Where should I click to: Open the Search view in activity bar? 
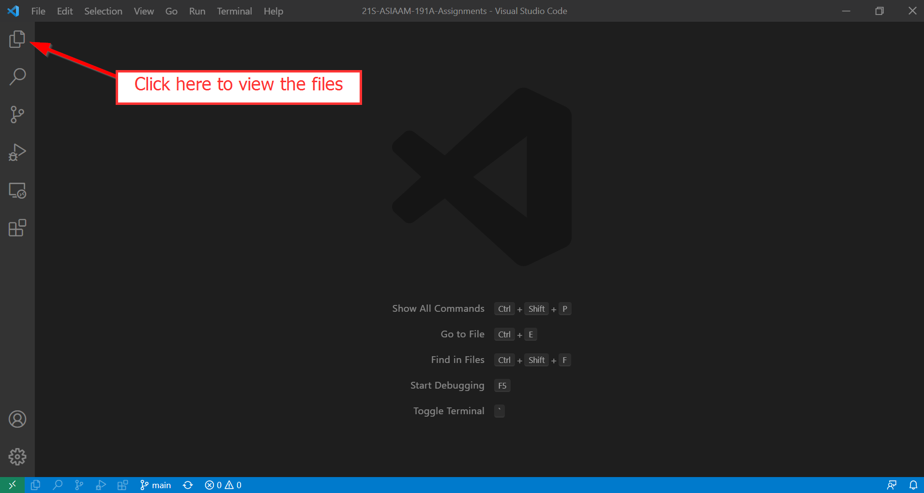17,77
